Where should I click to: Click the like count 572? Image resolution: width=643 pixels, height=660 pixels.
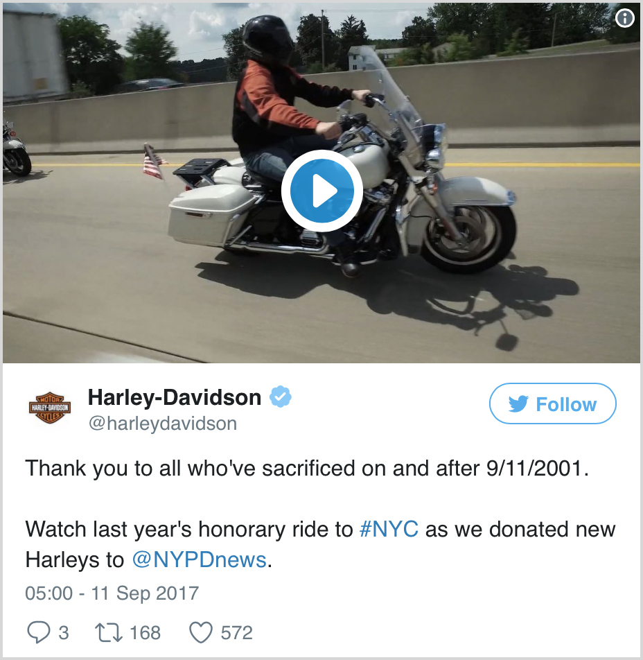(237, 633)
